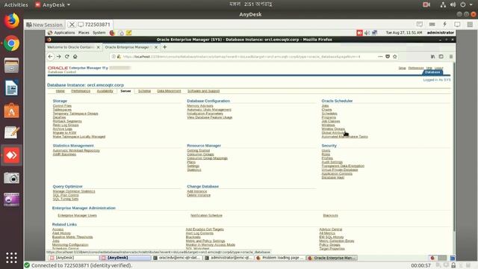
Task: Open the Performance subtab
Action: click(81, 91)
